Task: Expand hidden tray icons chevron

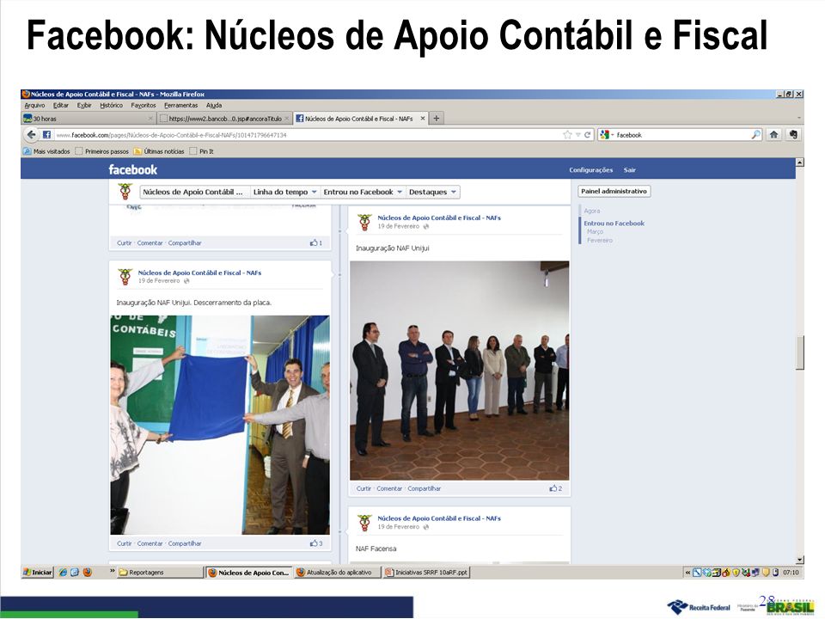Action: [687, 573]
